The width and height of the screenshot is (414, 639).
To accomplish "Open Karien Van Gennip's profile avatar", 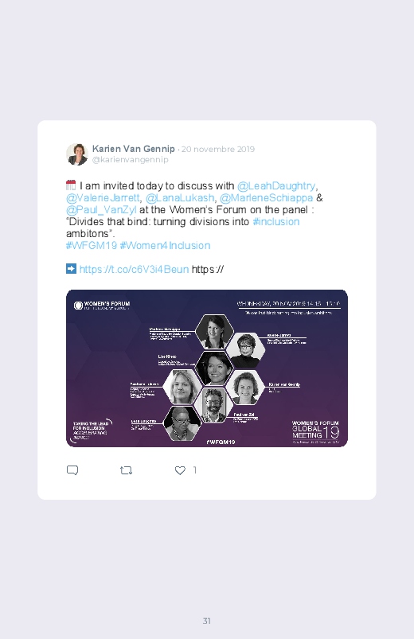I will coord(77,154).
